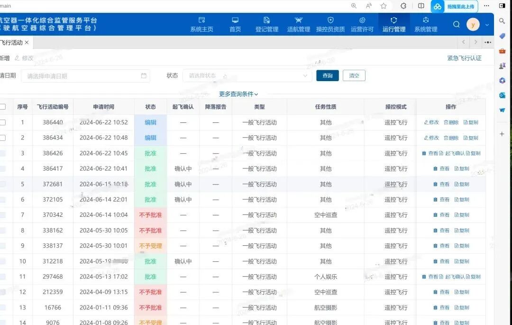512x325 pixels.
Task: Click the search magnifier in header
Action: [457, 25]
